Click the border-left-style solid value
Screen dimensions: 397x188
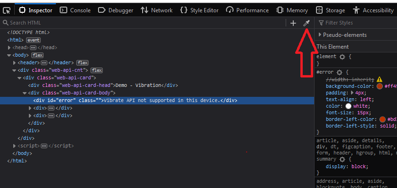point(388,126)
